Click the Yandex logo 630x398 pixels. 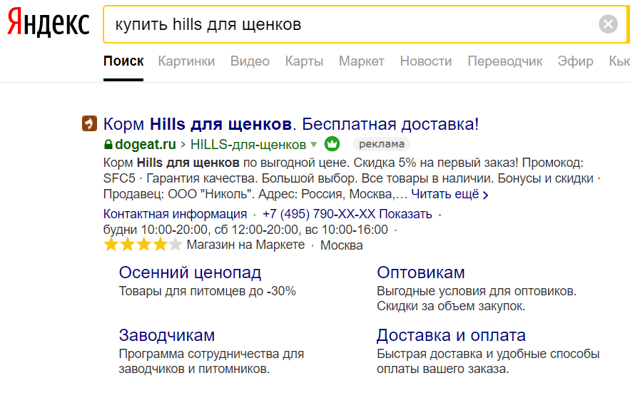(x=48, y=24)
